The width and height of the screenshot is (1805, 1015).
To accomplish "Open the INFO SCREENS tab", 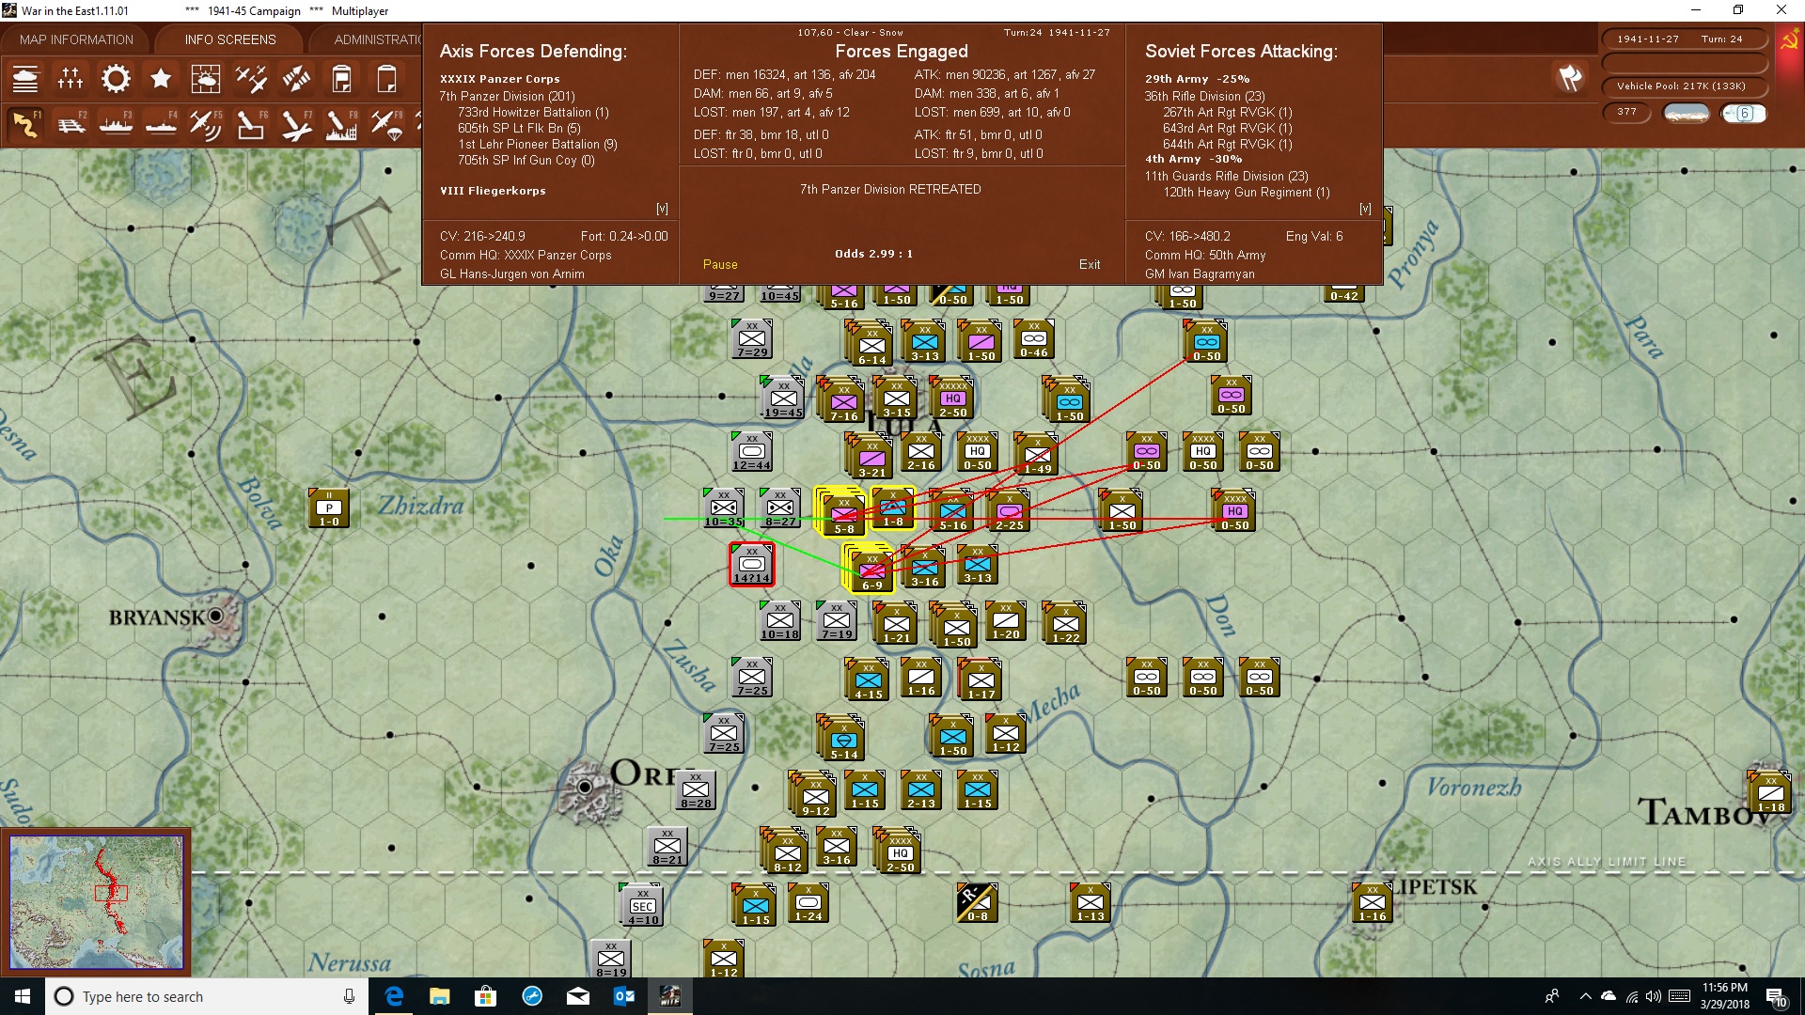I will click(x=230, y=39).
